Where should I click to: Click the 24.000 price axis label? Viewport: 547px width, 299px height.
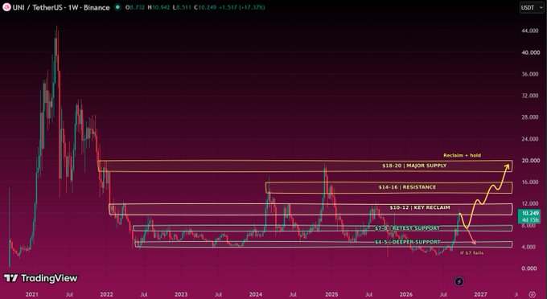(529, 139)
